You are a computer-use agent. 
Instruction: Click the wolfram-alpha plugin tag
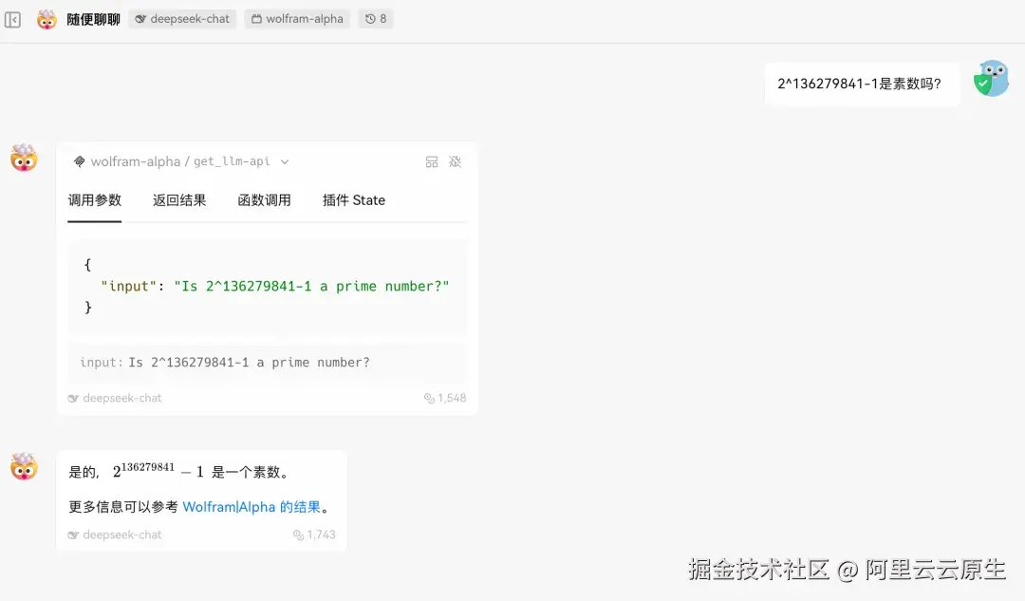point(297,18)
